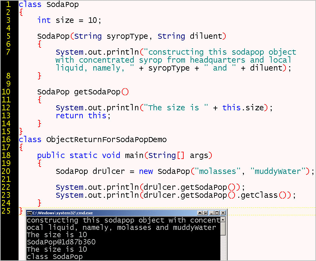Click line number 7 in the gutter
Image resolution: width=316 pixels, height=261 pixels.
8,52
